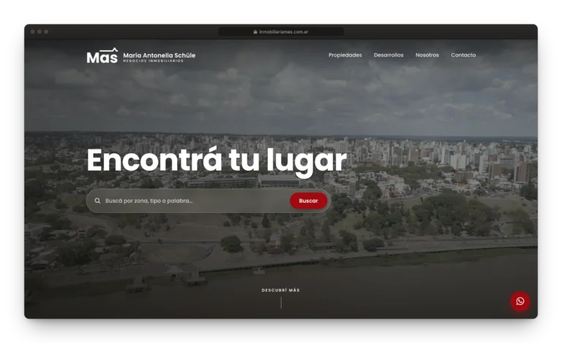Click the red Buscar button
The image size is (562, 343).
308,201
